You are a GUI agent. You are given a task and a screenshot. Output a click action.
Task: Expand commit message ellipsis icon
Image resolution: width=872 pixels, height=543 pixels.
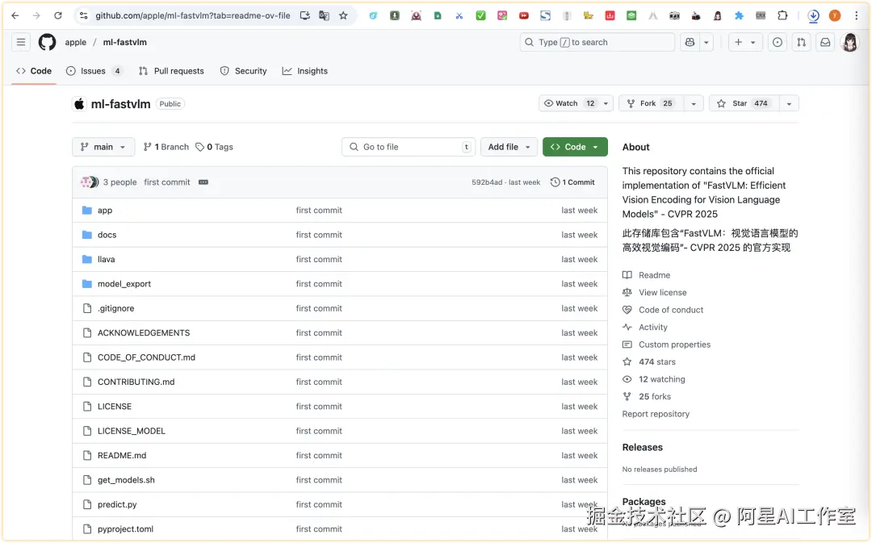[x=203, y=182]
